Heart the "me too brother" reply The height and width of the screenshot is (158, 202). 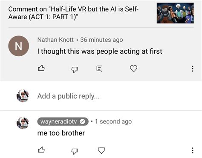coord(101,150)
